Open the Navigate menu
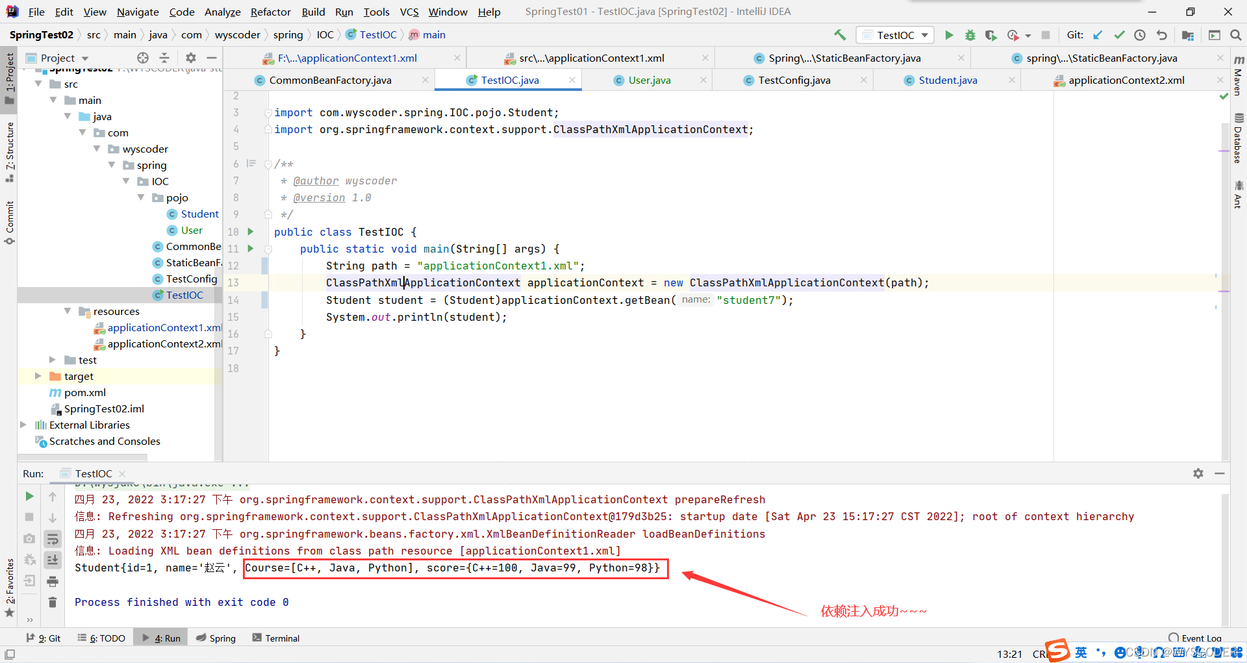This screenshot has height=663, width=1247. (x=138, y=12)
